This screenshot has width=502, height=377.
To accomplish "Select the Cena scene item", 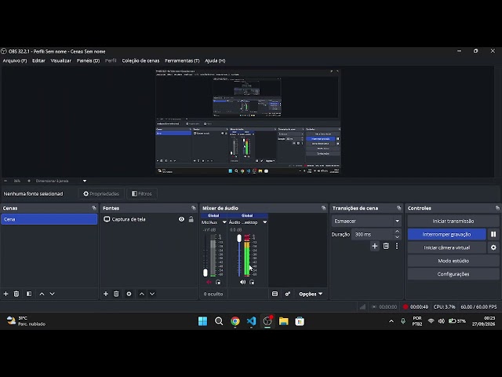I will pyautogui.click(x=49, y=219).
